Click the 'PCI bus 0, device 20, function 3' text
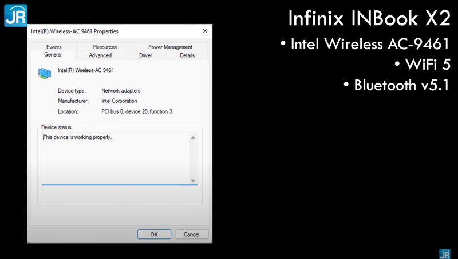The image size is (458, 259). (x=137, y=111)
